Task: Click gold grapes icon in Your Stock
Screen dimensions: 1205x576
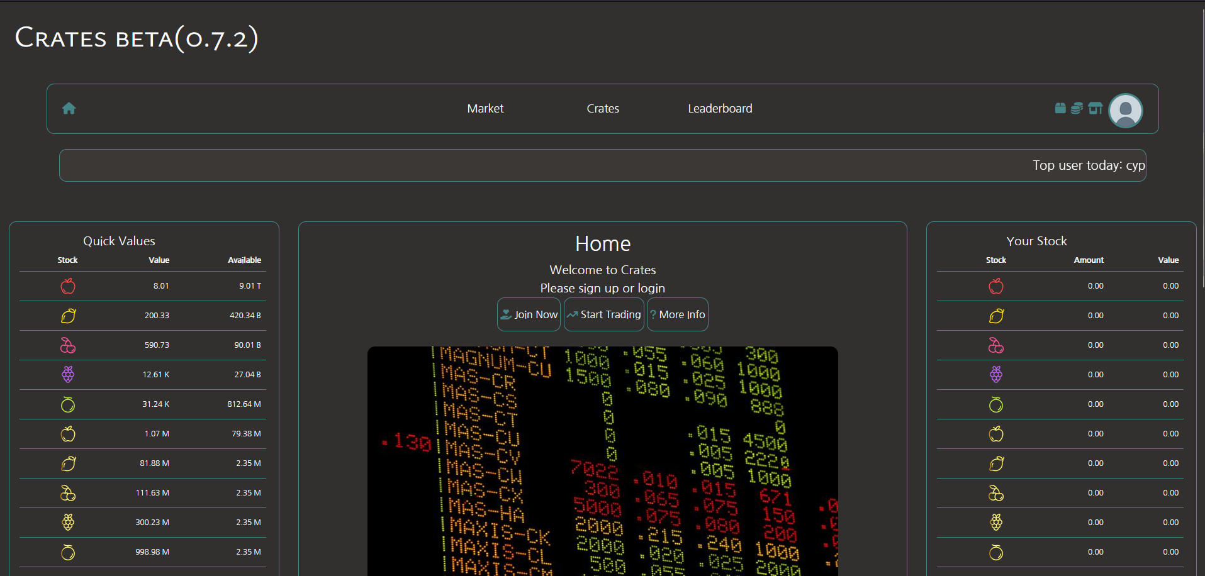Action: [x=996, y=523]
